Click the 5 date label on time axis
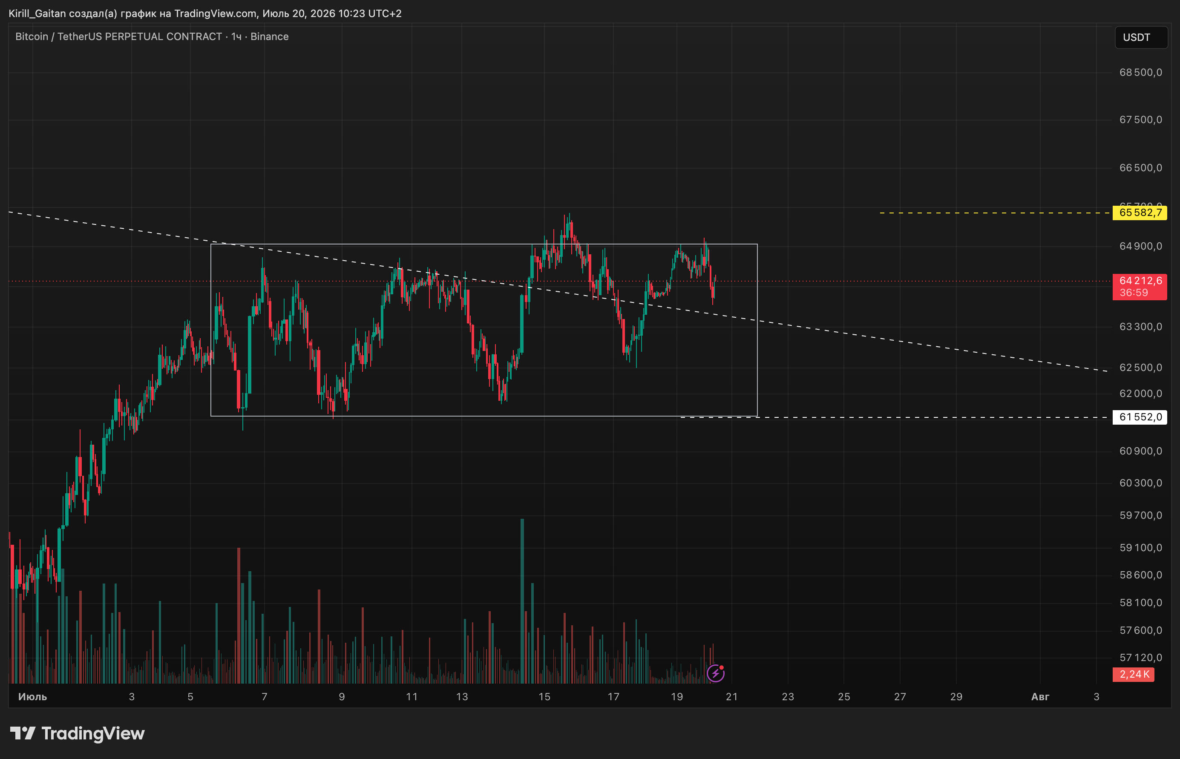This screenshot has width=1180, height=759. click(190, 697)
